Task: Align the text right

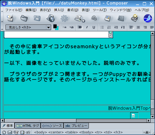Action: pyautogui.click(x=145, y=27)
